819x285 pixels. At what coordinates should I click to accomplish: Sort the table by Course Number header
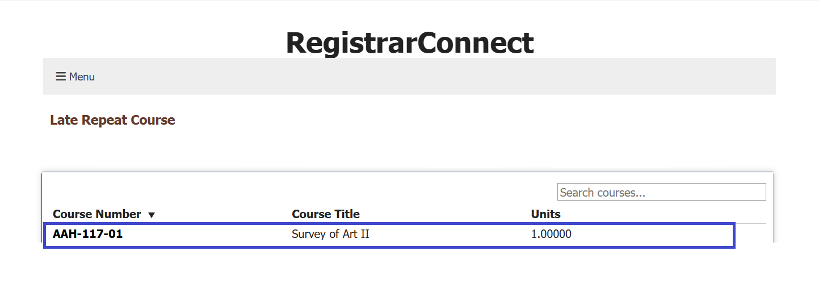[97, 214]
